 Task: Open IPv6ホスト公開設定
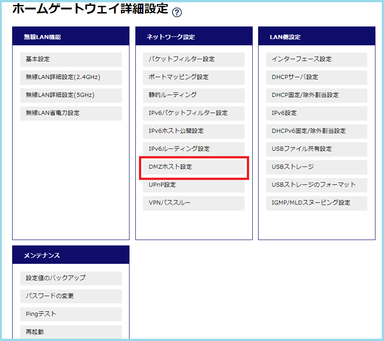click(x=194, y=131)
